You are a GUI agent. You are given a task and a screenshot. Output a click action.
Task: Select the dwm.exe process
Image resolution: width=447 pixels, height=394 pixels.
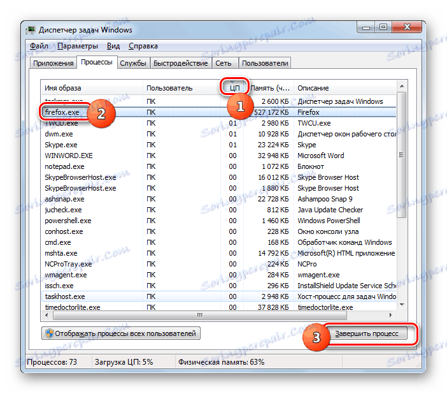218,134
